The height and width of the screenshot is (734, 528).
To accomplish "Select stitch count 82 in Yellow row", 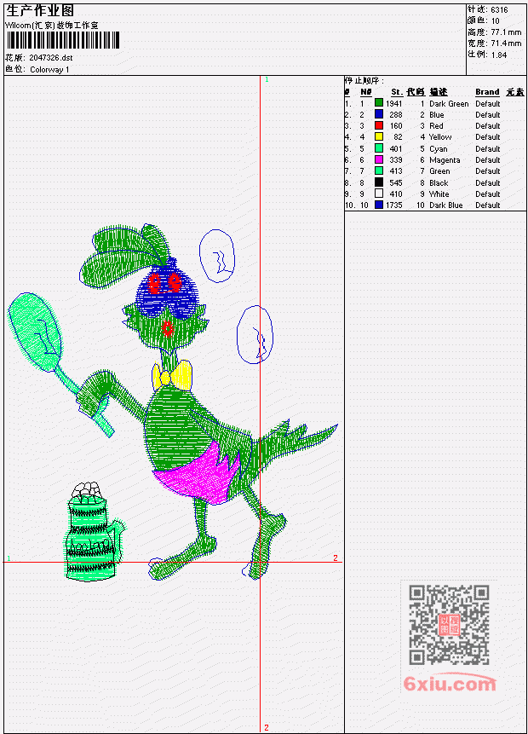I will [398, 137].
